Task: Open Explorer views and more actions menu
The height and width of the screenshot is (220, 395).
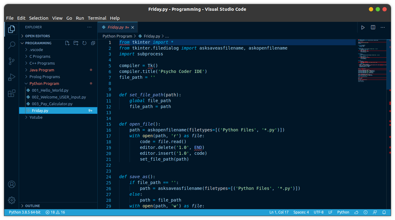Action: (89, 27)
